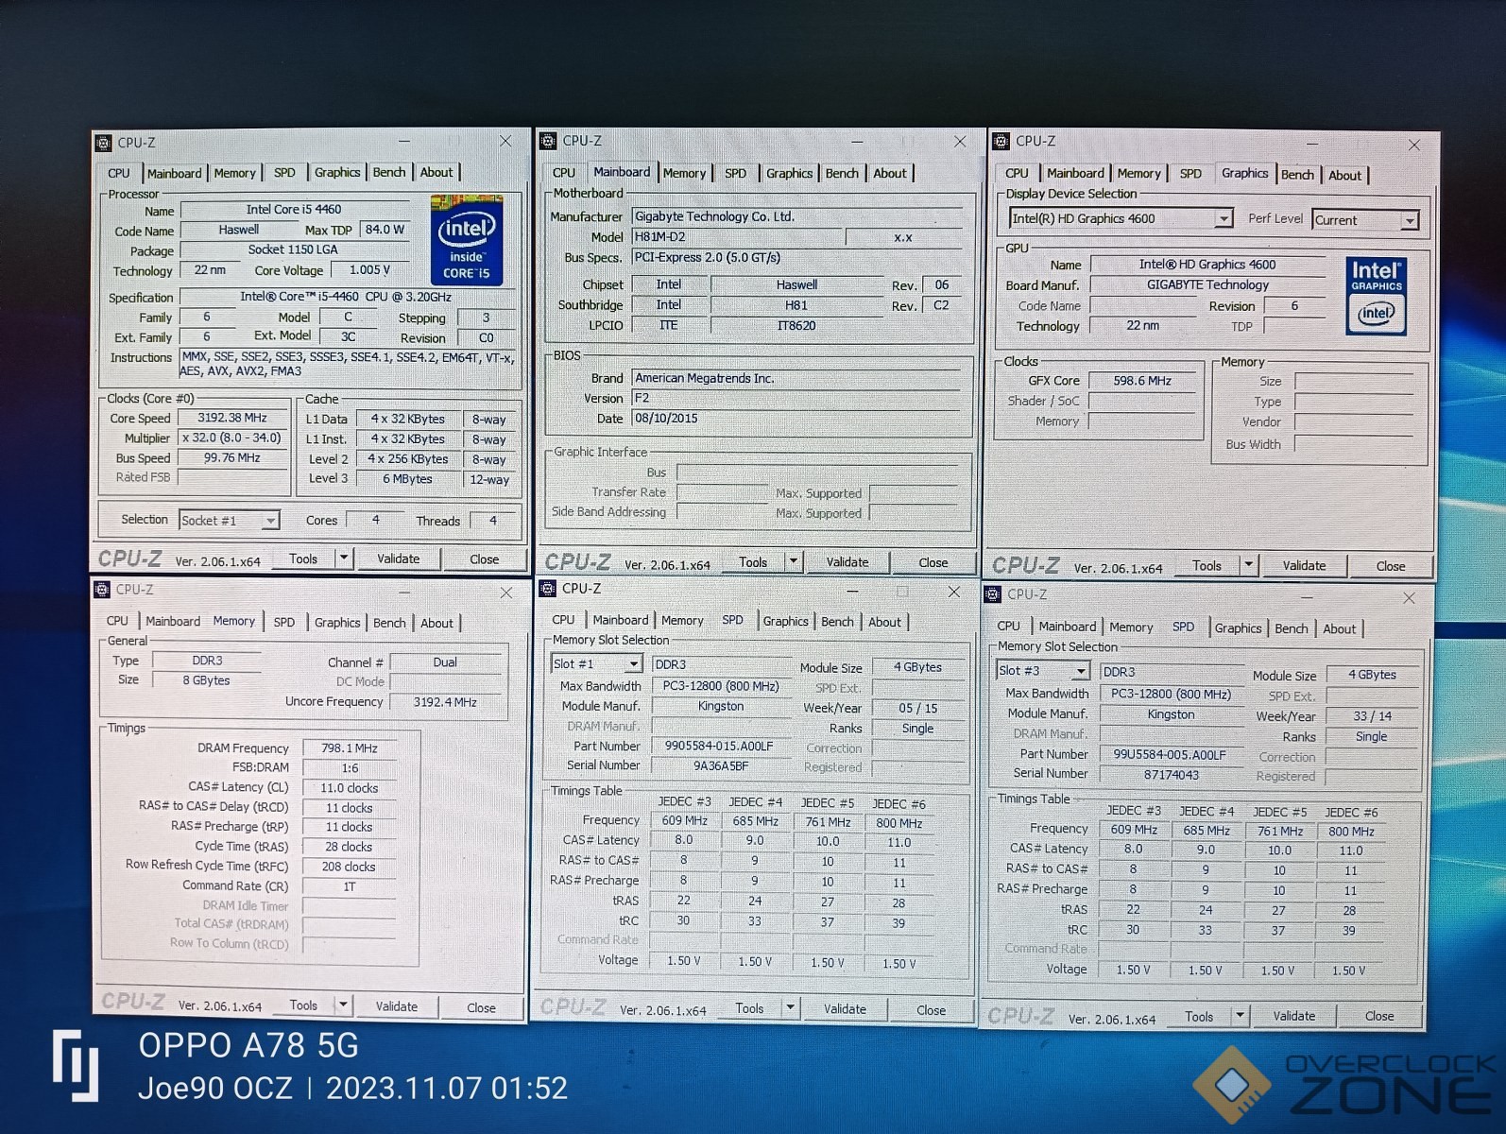Click Memory Size value 8 GBytes

(x=206, y=680)
